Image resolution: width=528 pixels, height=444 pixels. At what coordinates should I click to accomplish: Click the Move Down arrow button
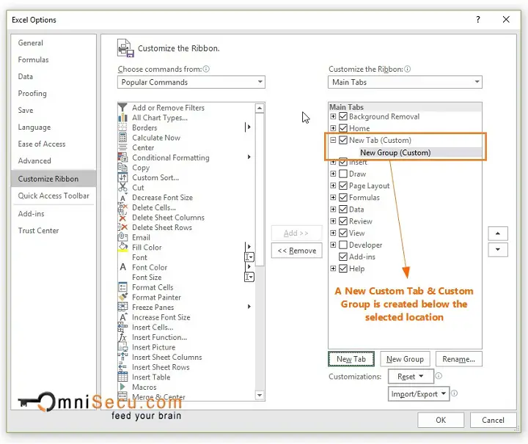[x=498, y=250]
